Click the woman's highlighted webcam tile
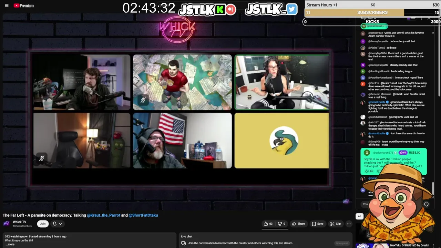 (x=282, y=82)
